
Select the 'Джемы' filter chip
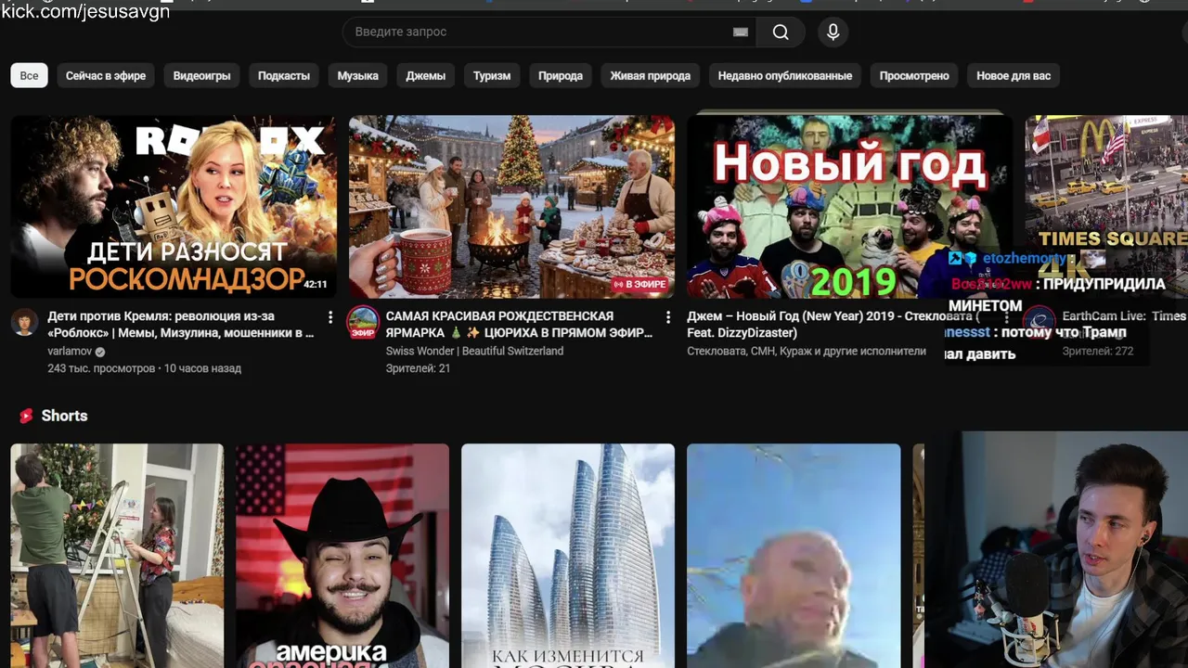tap(425, 76)
